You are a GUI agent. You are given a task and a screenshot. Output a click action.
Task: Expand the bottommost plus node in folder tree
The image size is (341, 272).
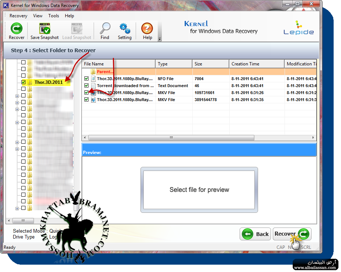point(17,208)
